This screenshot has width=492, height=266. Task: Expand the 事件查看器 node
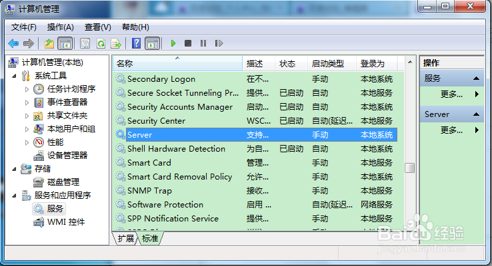pos(27,102)
